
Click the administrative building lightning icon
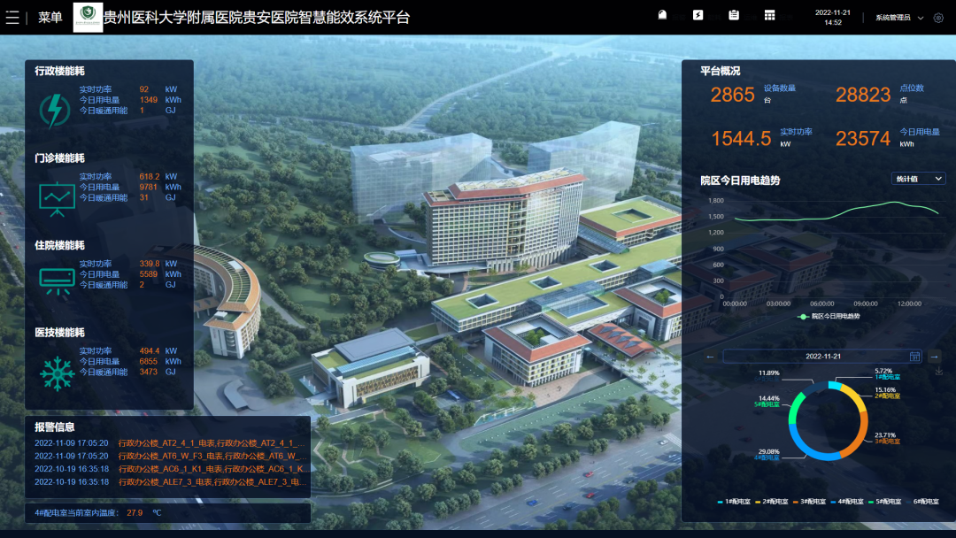coord(55,111)
